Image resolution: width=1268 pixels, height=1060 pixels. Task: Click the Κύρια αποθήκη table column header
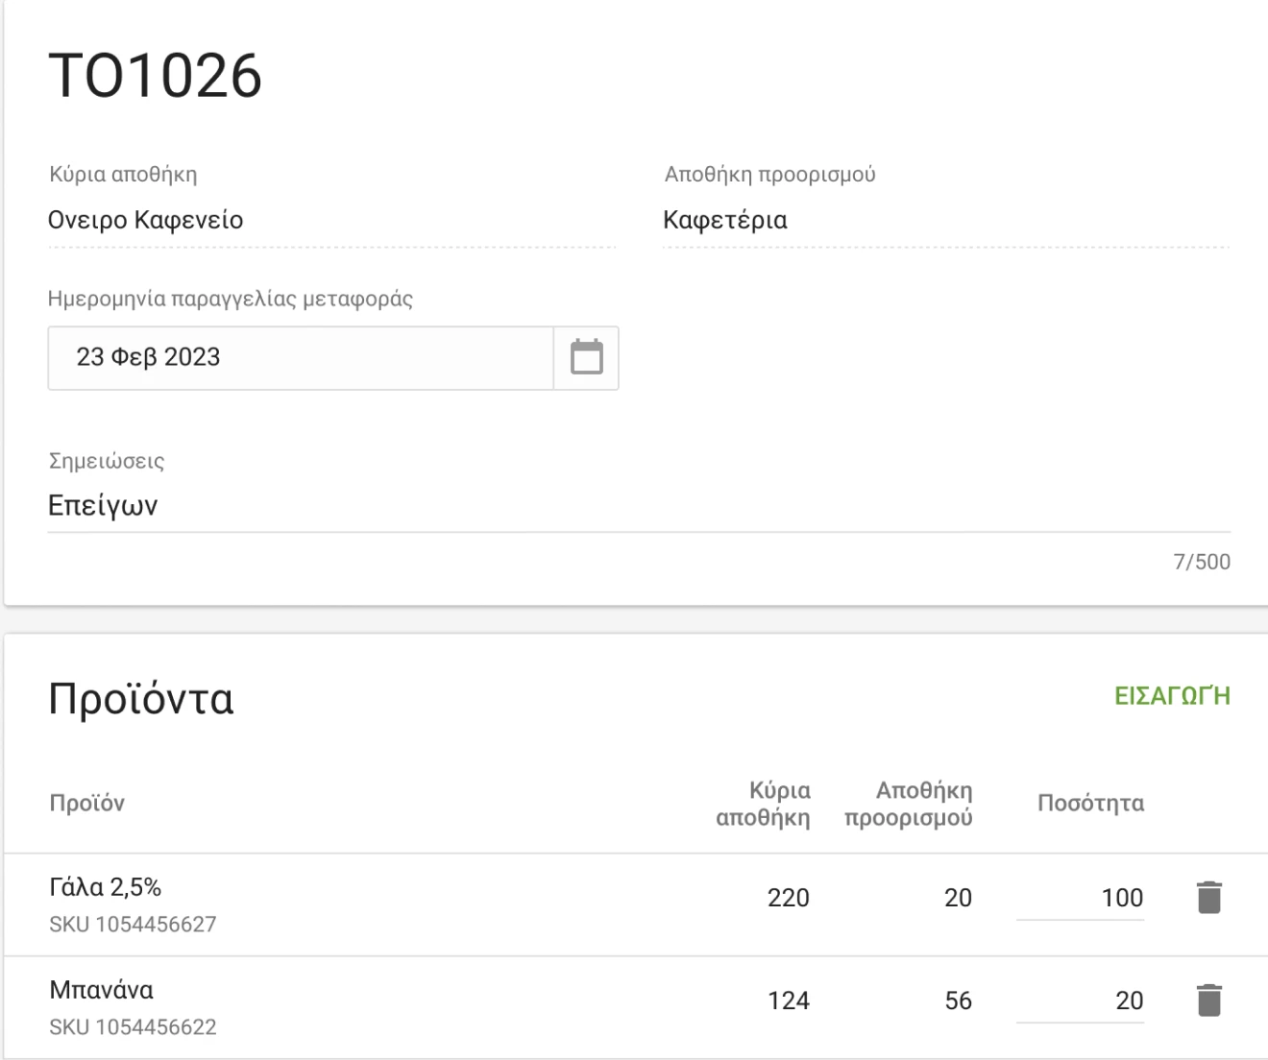[x=764, y=805]
